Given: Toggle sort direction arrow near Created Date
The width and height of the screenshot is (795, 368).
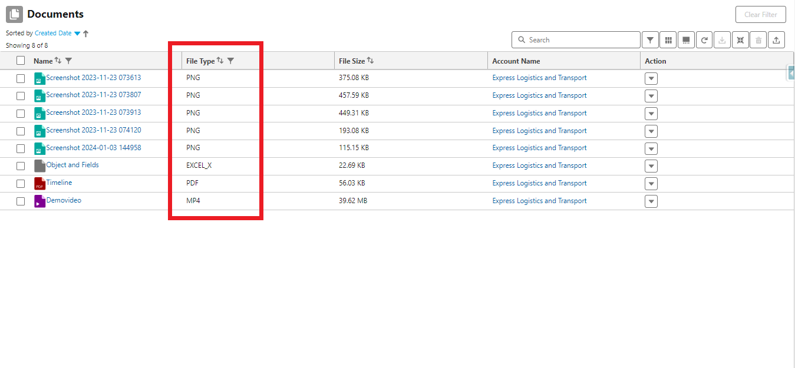Looking at the screenshot, I should point(85,34).
